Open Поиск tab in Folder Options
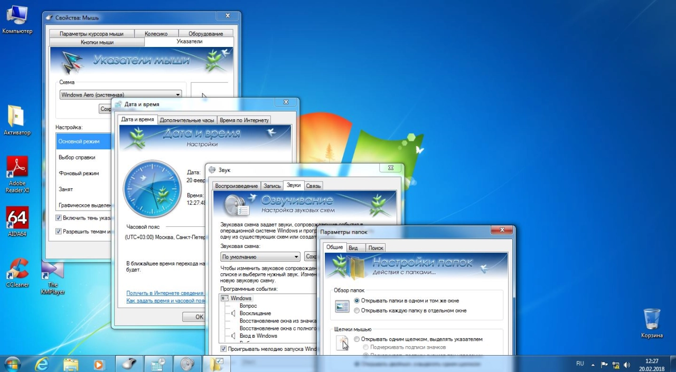 375,247
